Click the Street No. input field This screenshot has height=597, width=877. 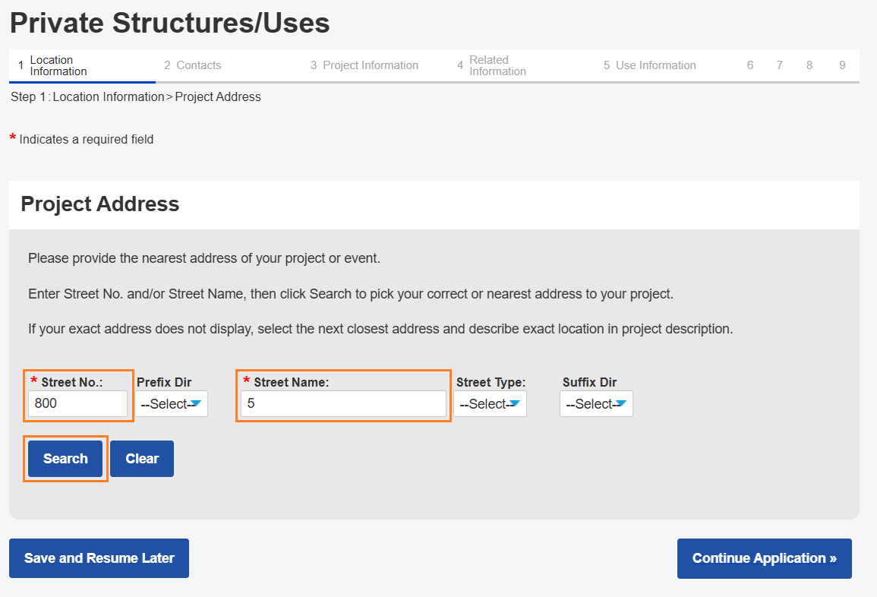coord(77,403)
